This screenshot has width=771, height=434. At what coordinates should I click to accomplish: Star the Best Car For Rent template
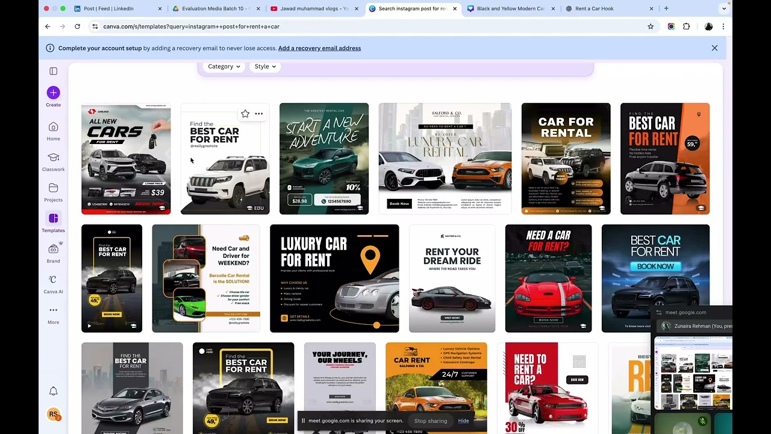click(245, 113)
